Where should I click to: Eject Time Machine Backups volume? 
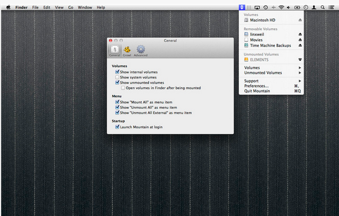[300, 45]
